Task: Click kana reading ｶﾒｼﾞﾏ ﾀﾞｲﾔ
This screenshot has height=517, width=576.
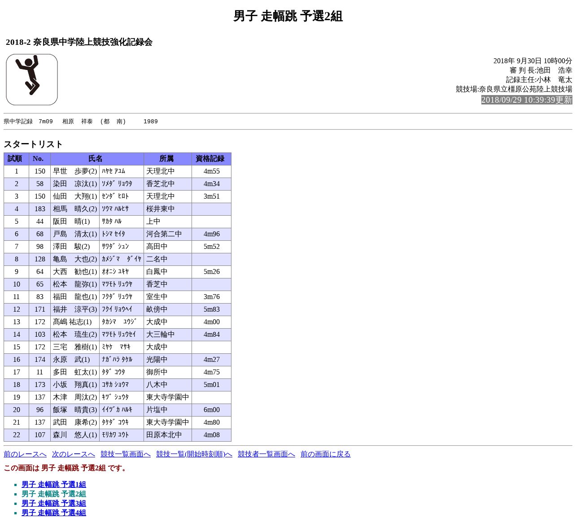Action: click(122, 259)
